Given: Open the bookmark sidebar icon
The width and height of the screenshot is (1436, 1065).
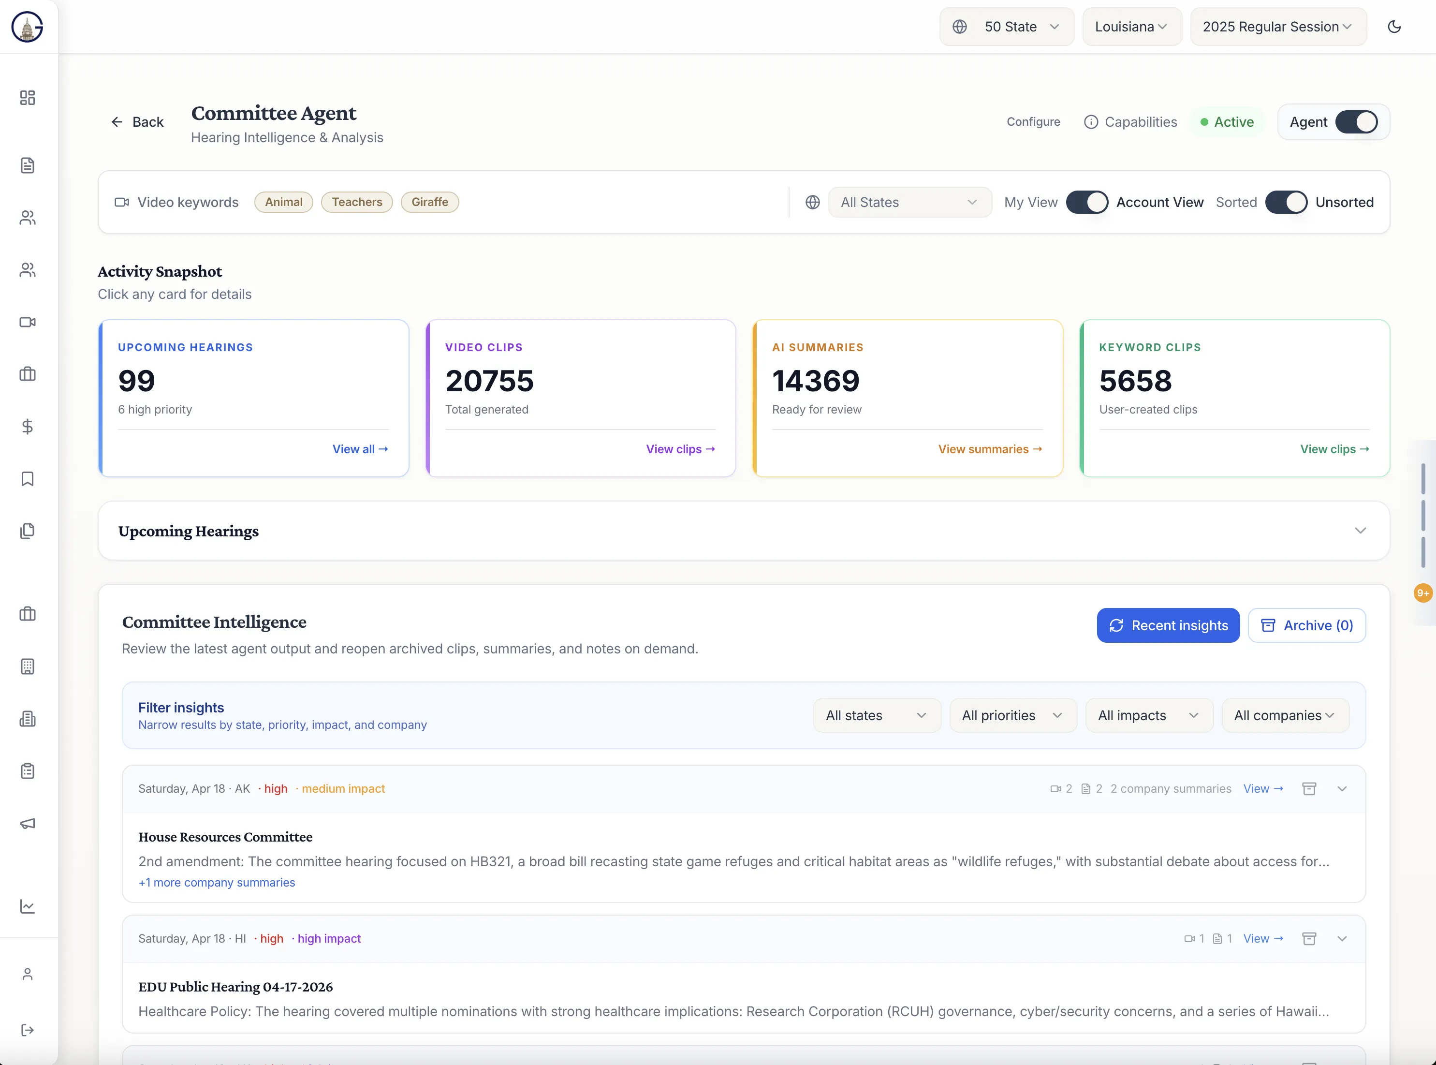Looking at the screenshot, I should click(x=27, y=478).
